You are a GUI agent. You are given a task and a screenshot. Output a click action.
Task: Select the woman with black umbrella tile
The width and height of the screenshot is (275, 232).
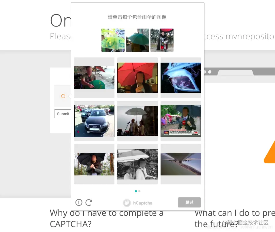[94, 164]
